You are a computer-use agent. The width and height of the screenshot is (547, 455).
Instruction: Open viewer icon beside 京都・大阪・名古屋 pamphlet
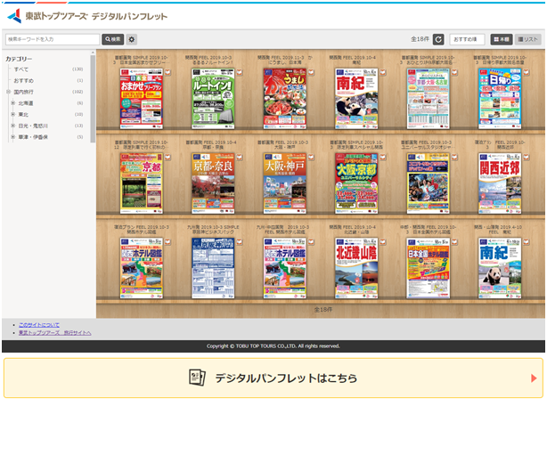click(x=454, y=72)
